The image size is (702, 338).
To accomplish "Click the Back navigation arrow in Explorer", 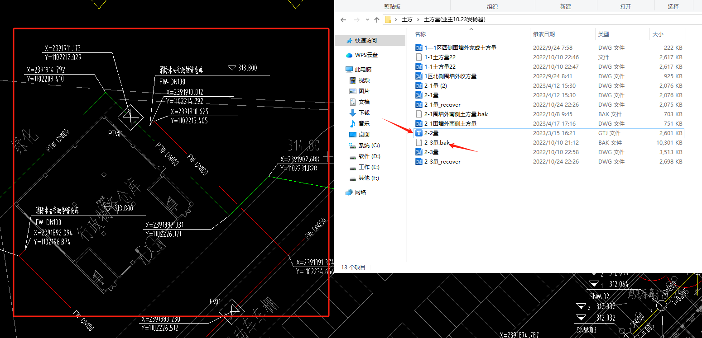I will click(343, 19).
